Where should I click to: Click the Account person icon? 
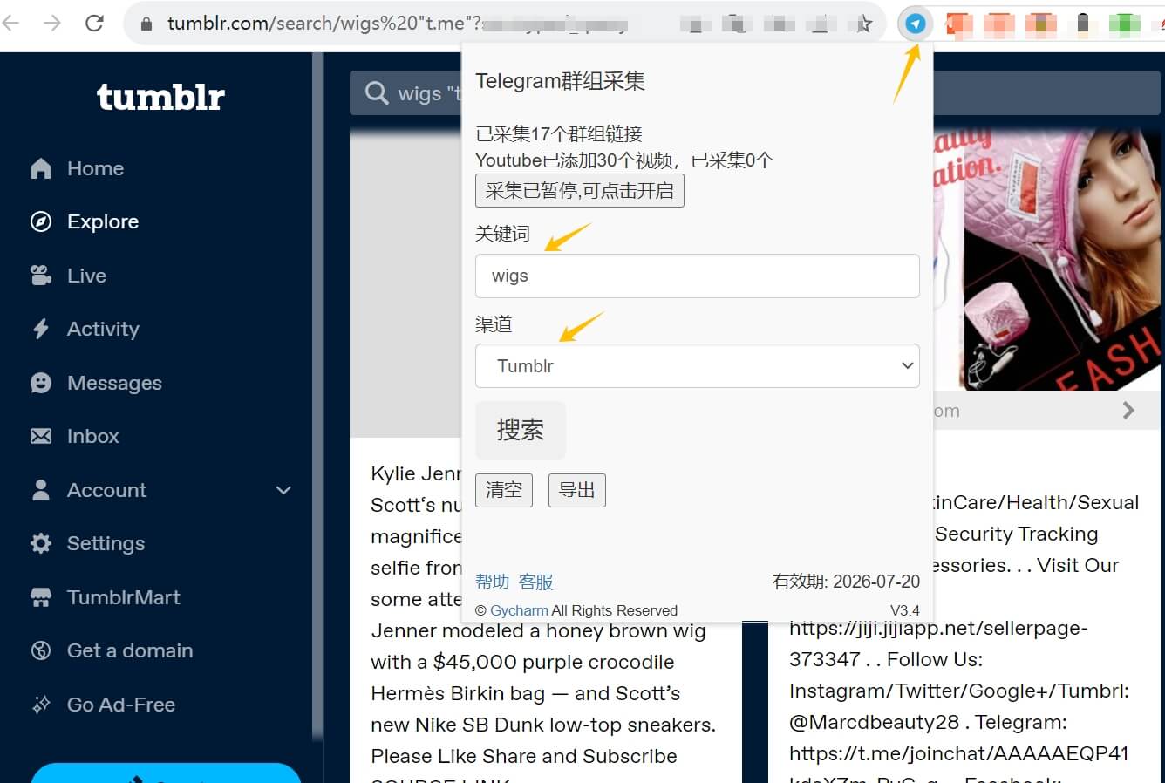tap(41, 490)
